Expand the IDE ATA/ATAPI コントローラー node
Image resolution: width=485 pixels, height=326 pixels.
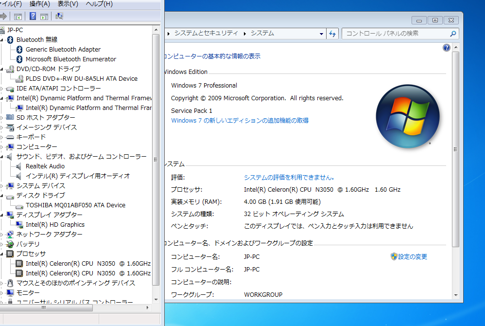coord(1,89)
